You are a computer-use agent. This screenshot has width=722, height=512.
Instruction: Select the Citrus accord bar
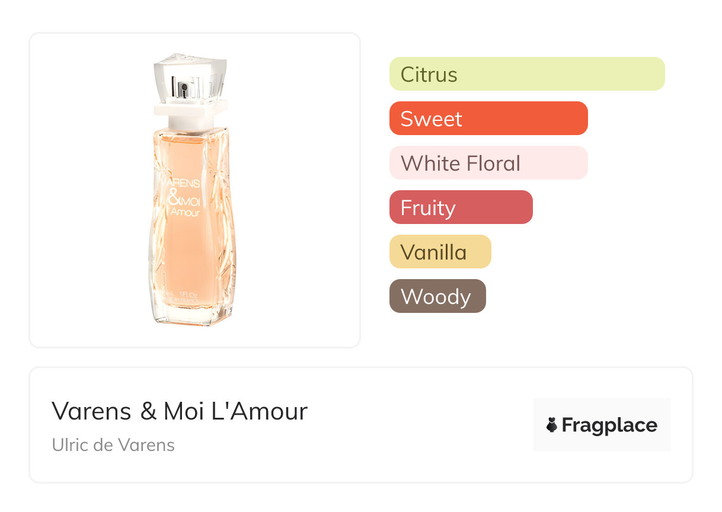click(x=527, y=74)
